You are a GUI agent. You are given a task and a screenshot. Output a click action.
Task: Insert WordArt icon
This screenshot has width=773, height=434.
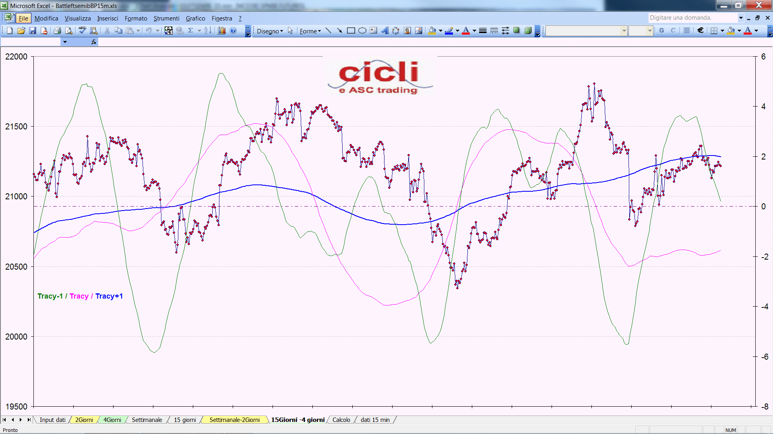pyautogui.click(x=385, y=31)
